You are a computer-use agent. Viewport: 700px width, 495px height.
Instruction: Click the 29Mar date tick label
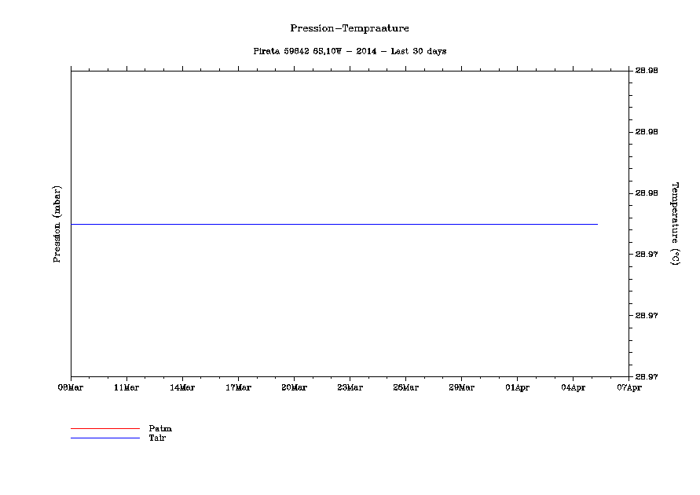[461, 387]
